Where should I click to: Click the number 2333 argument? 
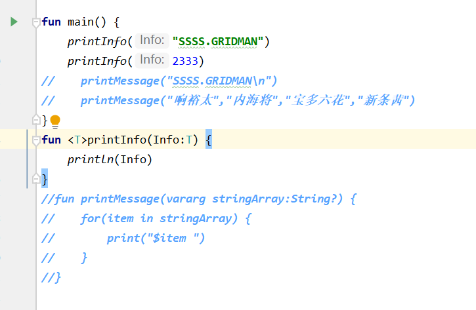coord(186,62)
